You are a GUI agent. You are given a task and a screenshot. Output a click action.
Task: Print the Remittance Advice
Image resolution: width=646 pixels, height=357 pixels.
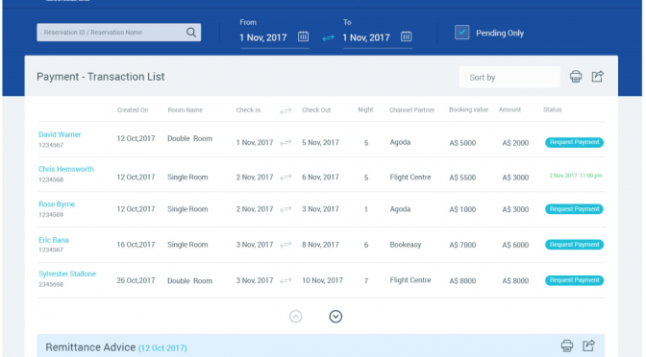tap(567, 345)
